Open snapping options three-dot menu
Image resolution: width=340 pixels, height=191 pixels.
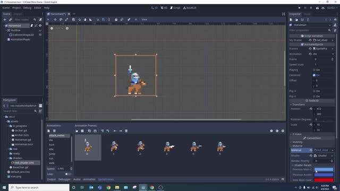click(109, 20)
